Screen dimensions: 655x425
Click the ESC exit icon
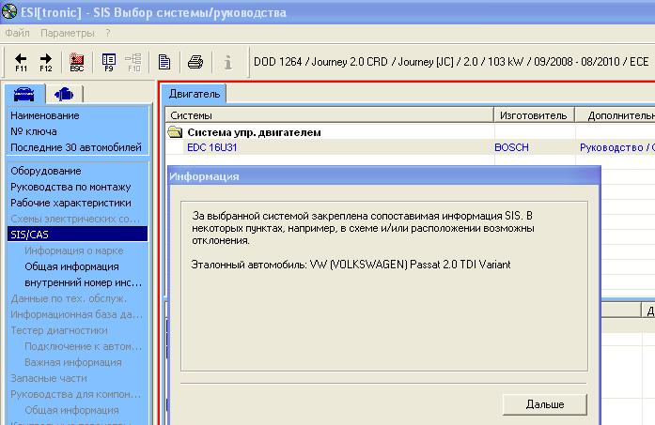[x=77, y=63]
